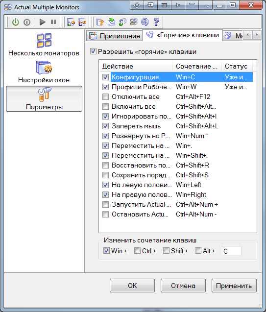This screenshot has width=266, height=312.
Task: Open the partially visible Мы tab
Action: [233, 36]
